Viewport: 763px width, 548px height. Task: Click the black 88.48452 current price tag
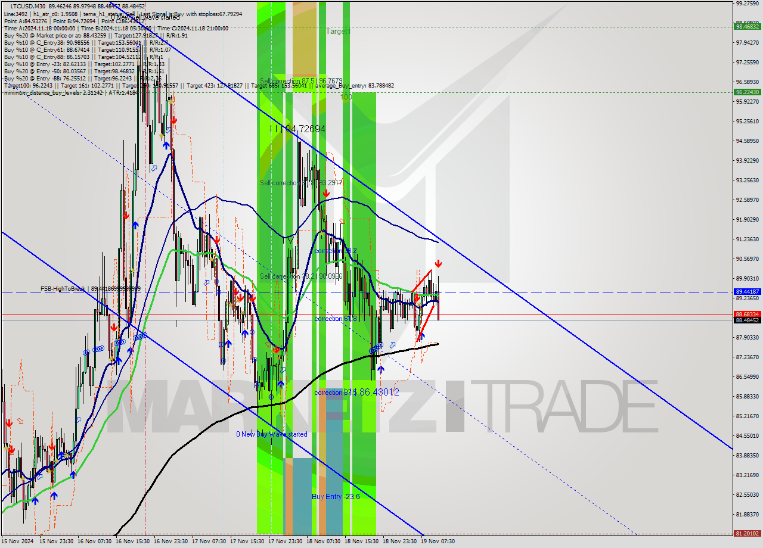(748, 320)
